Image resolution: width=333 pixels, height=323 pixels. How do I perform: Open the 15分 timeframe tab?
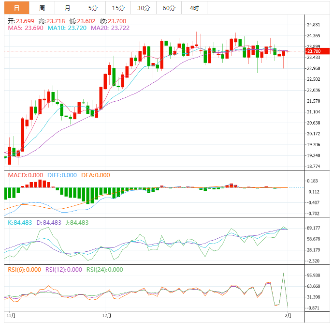coord(118,8)
